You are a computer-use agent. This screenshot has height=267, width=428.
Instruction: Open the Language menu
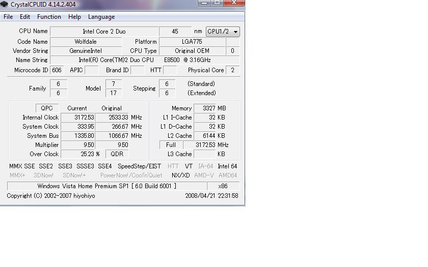(101, 17)
